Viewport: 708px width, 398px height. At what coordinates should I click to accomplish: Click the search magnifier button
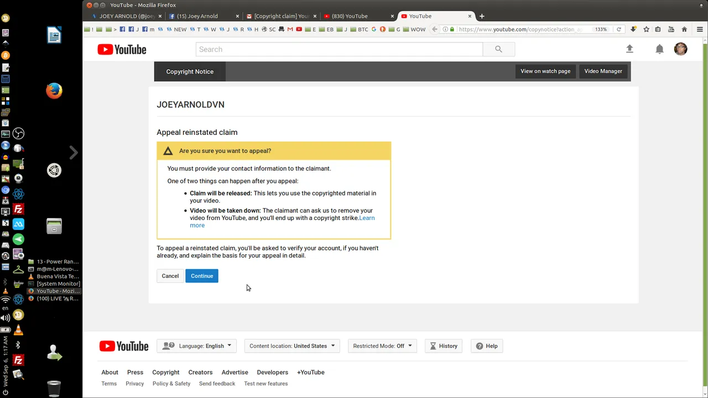click(498, 49)
